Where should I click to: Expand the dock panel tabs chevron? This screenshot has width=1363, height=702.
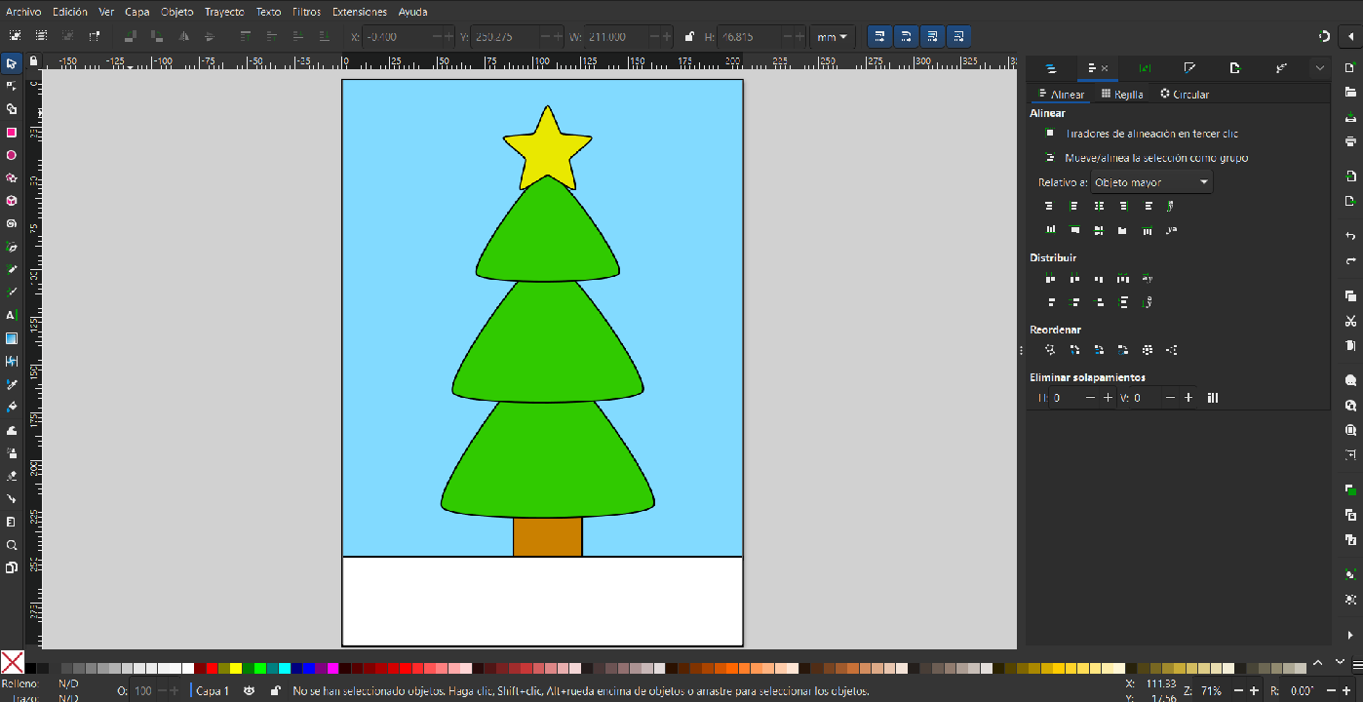[1319, 68]
